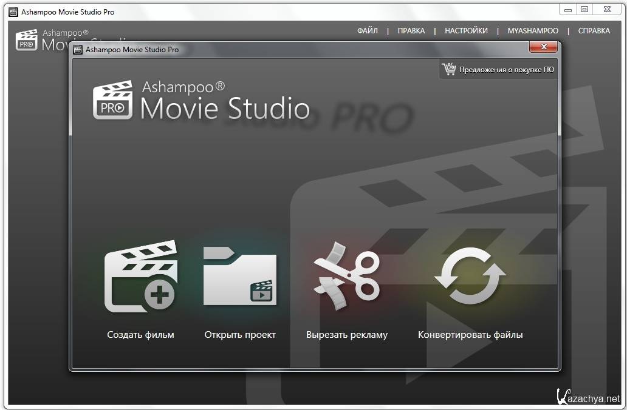Open the Предложения о покупке ПО link
This screenshot has height=410, width=627.
pos(506,70)
